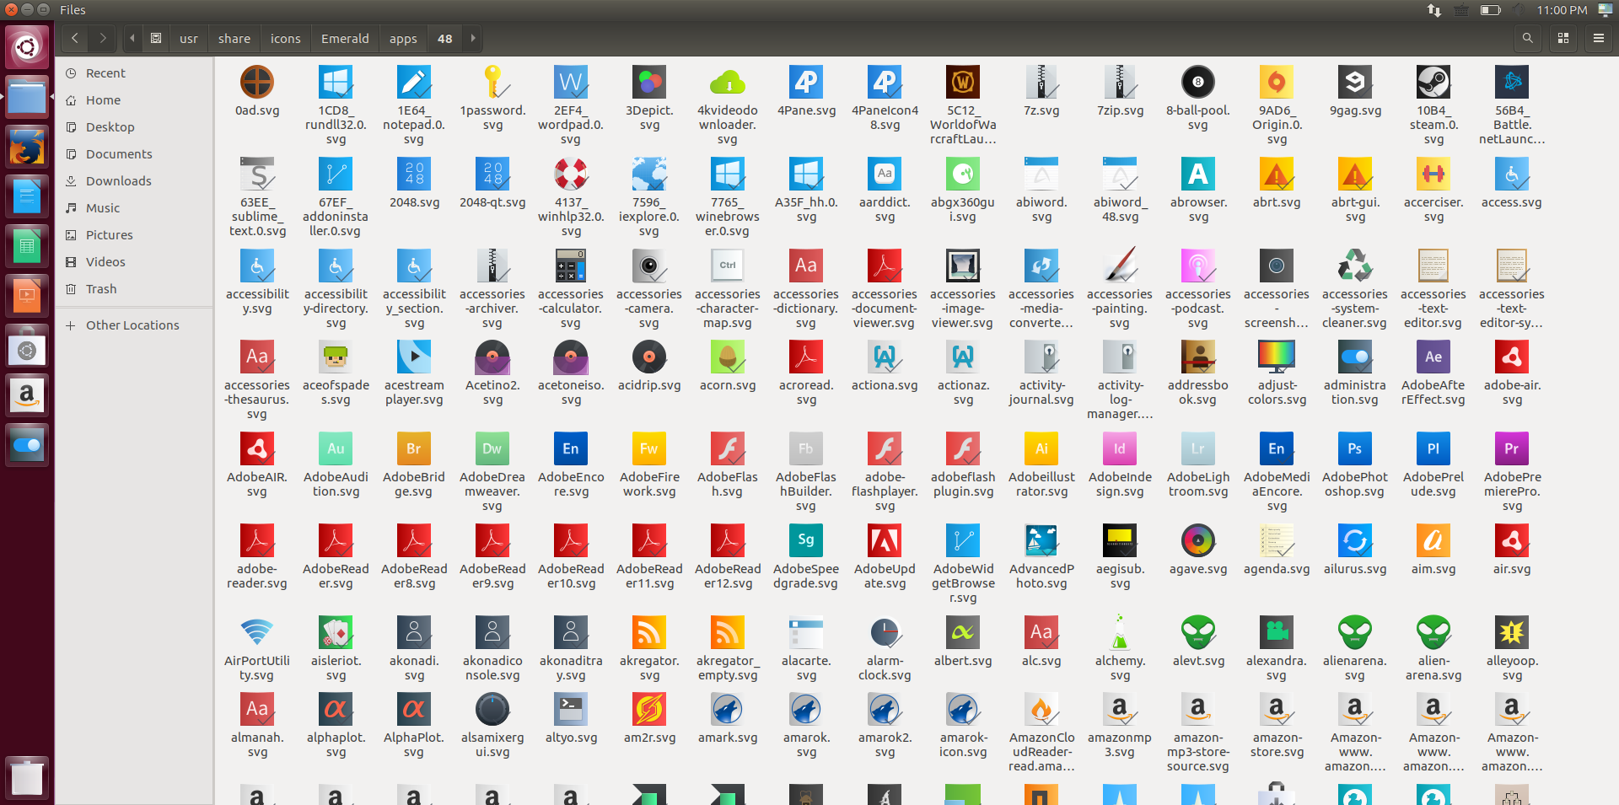Select the 48 path segment
Screen dimensions: 1619x805
tap(445, 38)
